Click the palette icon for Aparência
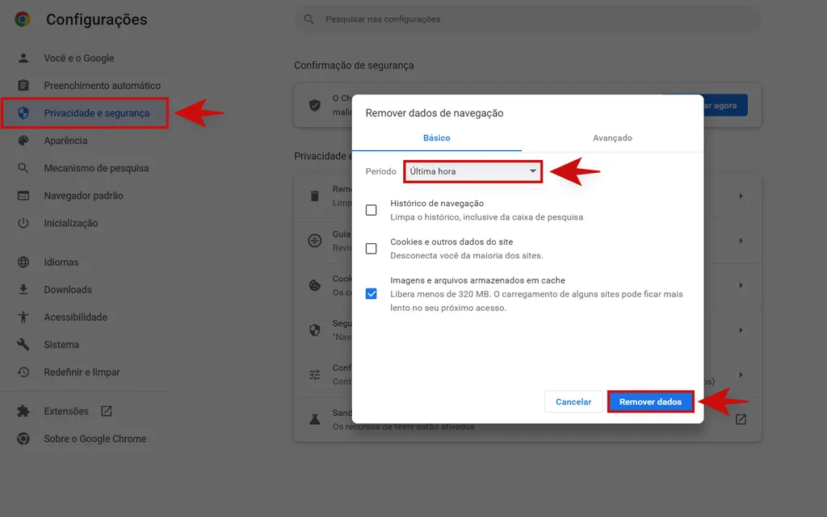 [x=23, y=141]
